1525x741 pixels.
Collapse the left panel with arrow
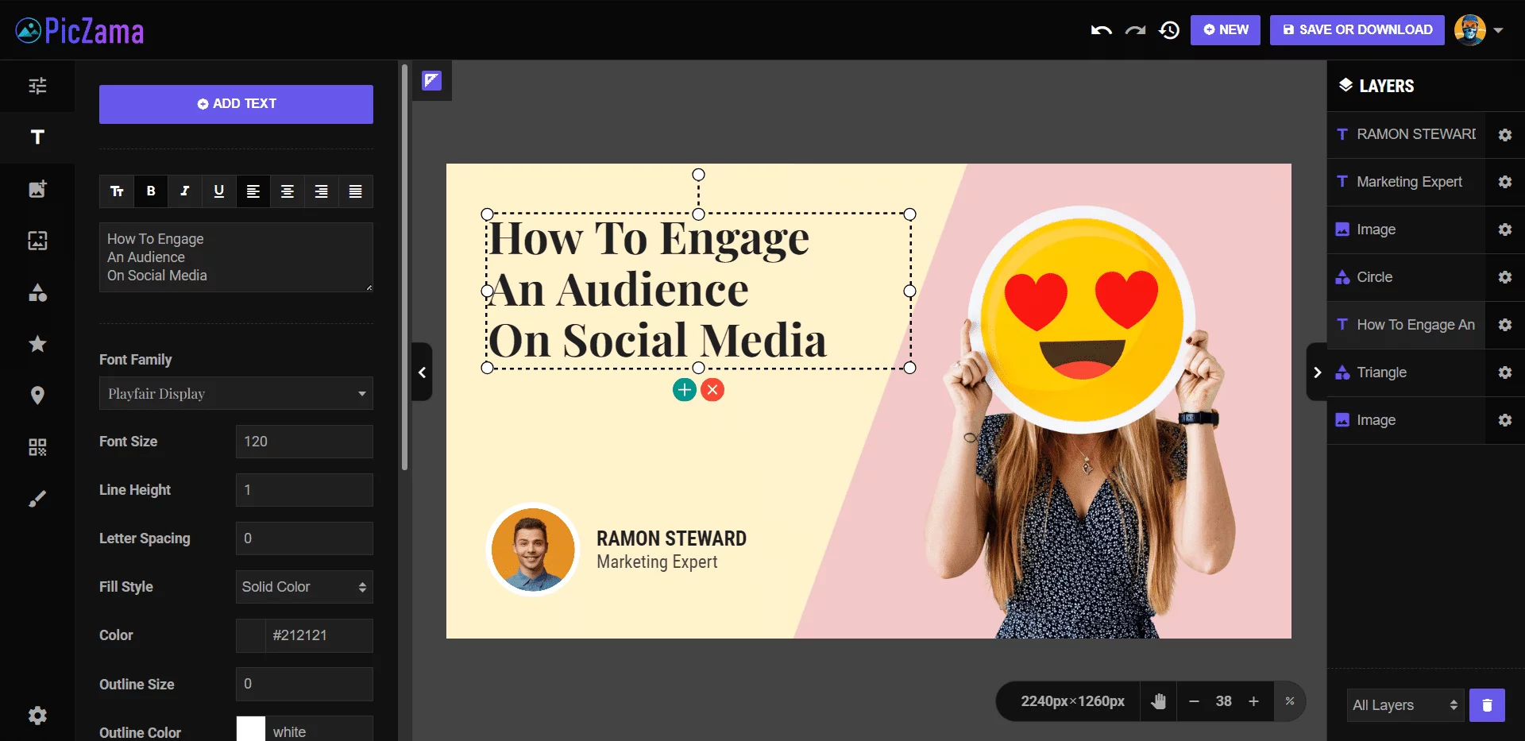[x=423, y=372]
